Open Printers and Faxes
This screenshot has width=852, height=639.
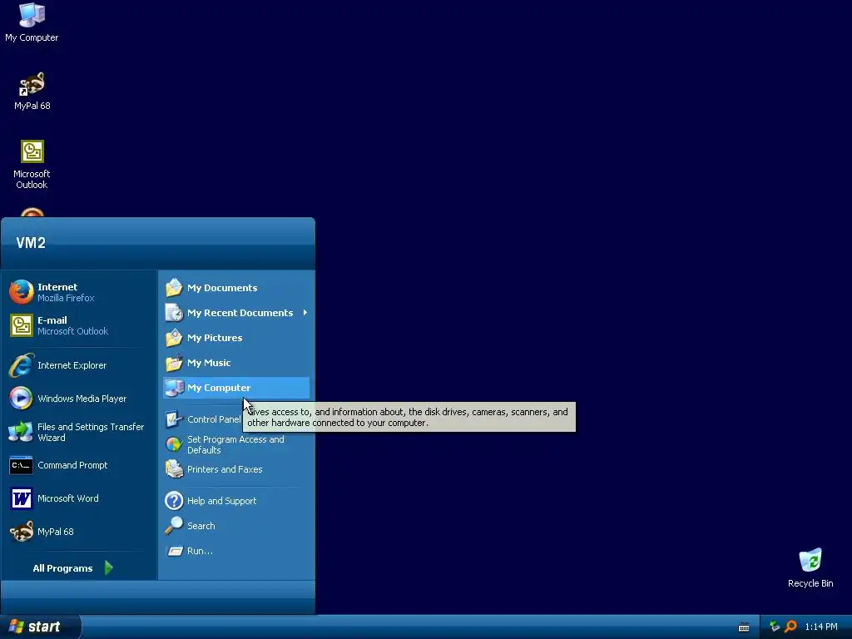pyautogui.click(x=236, y=469)
